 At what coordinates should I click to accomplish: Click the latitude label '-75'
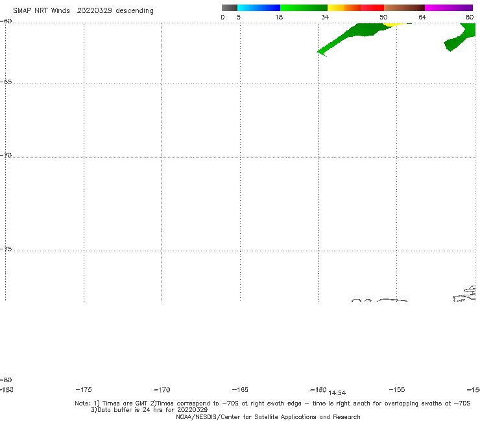[6, 249]
